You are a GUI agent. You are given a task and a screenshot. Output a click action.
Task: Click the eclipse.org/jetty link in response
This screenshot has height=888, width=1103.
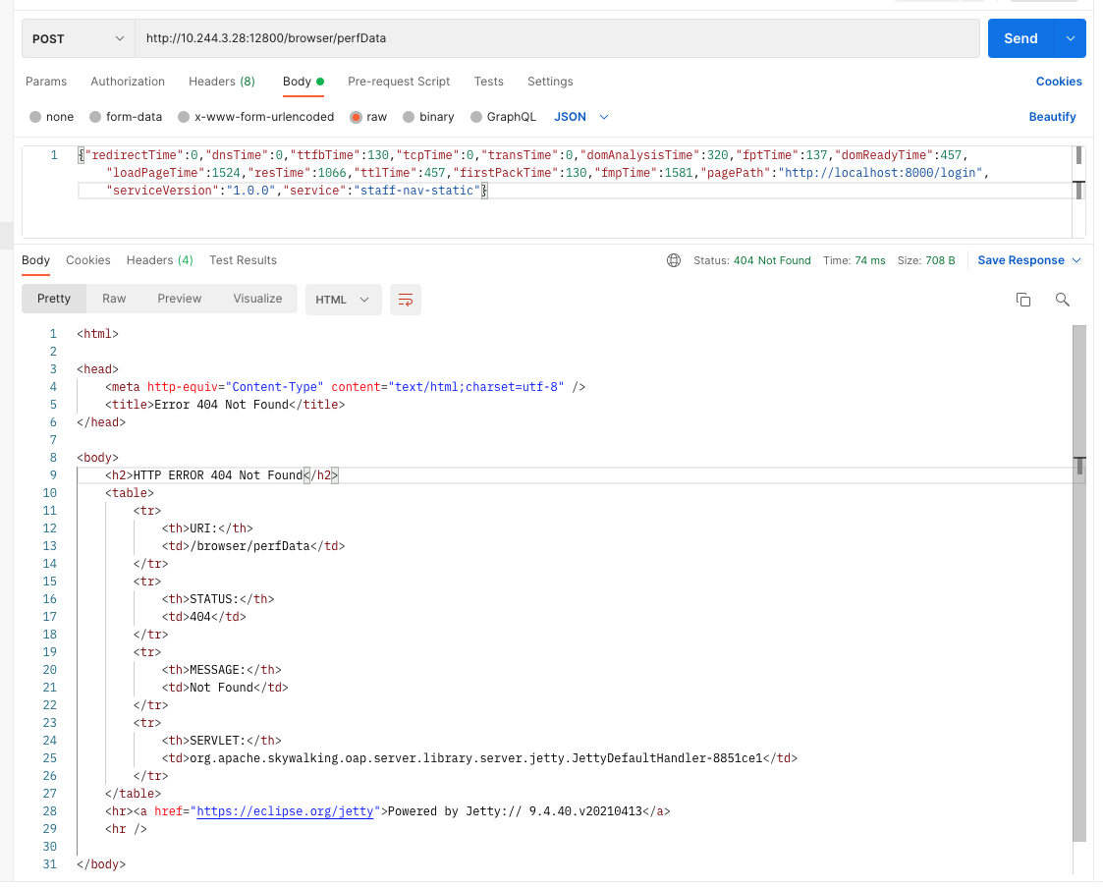[285, 811]
